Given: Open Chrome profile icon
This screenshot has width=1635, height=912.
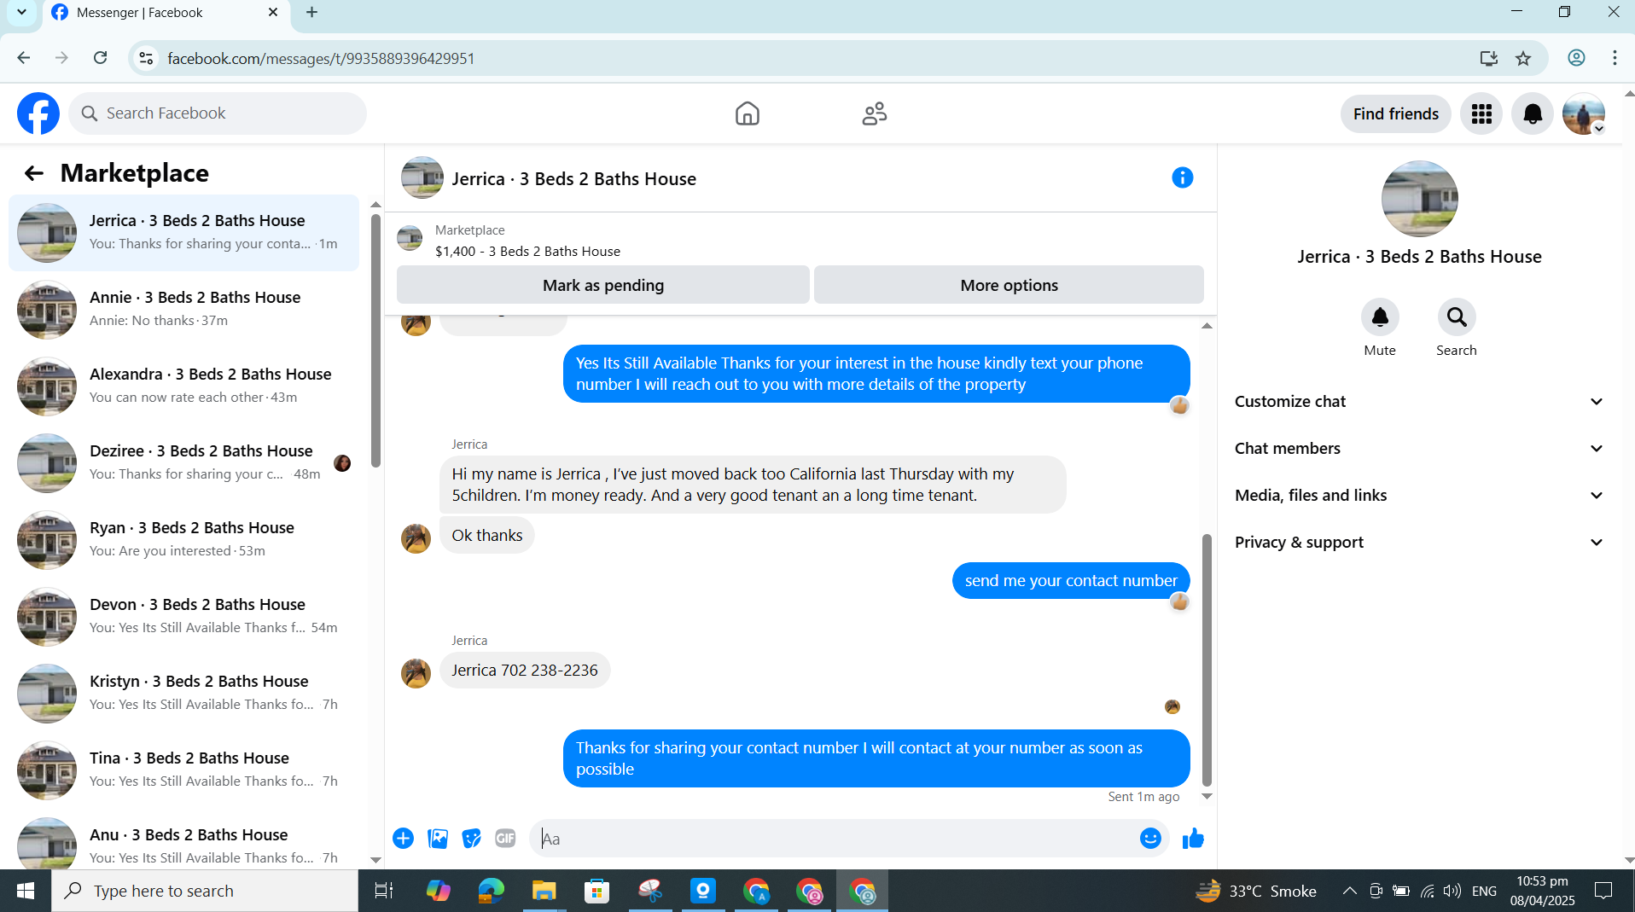Looking at the screenshot, I should [1576, 58].
